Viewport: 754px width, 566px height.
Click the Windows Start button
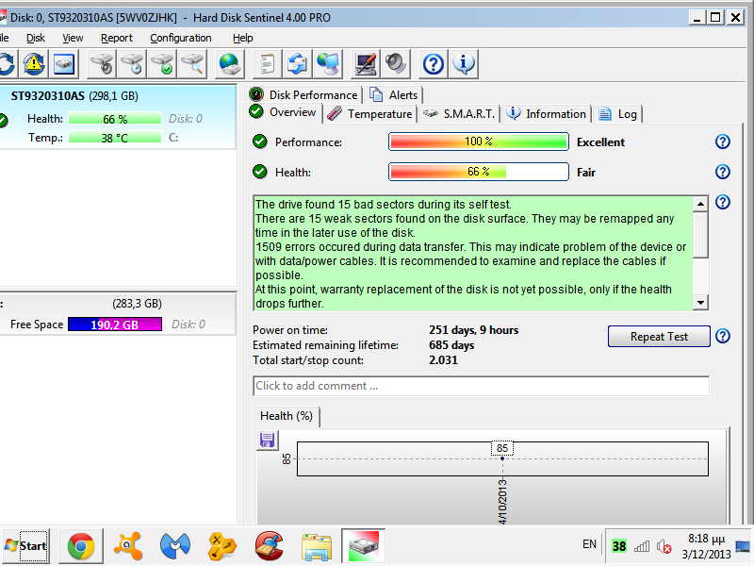25,546
